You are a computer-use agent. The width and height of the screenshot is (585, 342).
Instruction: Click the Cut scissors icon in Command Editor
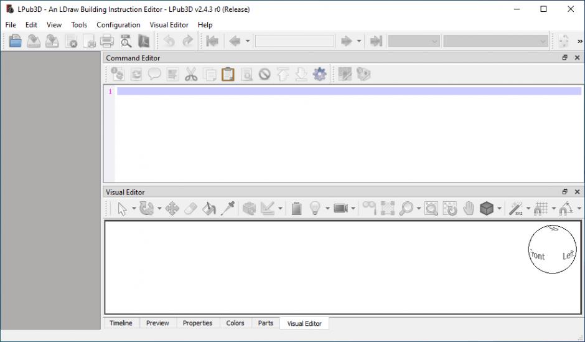(191, 74)
